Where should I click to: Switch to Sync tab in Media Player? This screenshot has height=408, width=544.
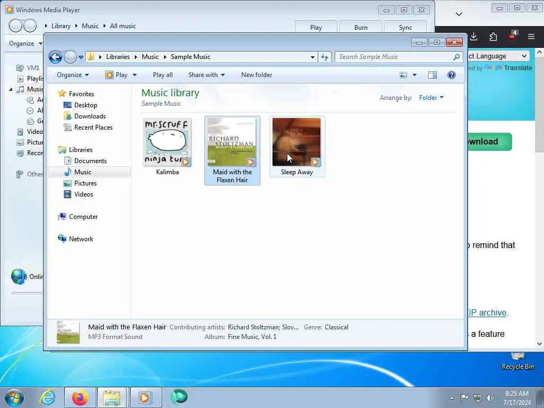click(x=405, y=28)
